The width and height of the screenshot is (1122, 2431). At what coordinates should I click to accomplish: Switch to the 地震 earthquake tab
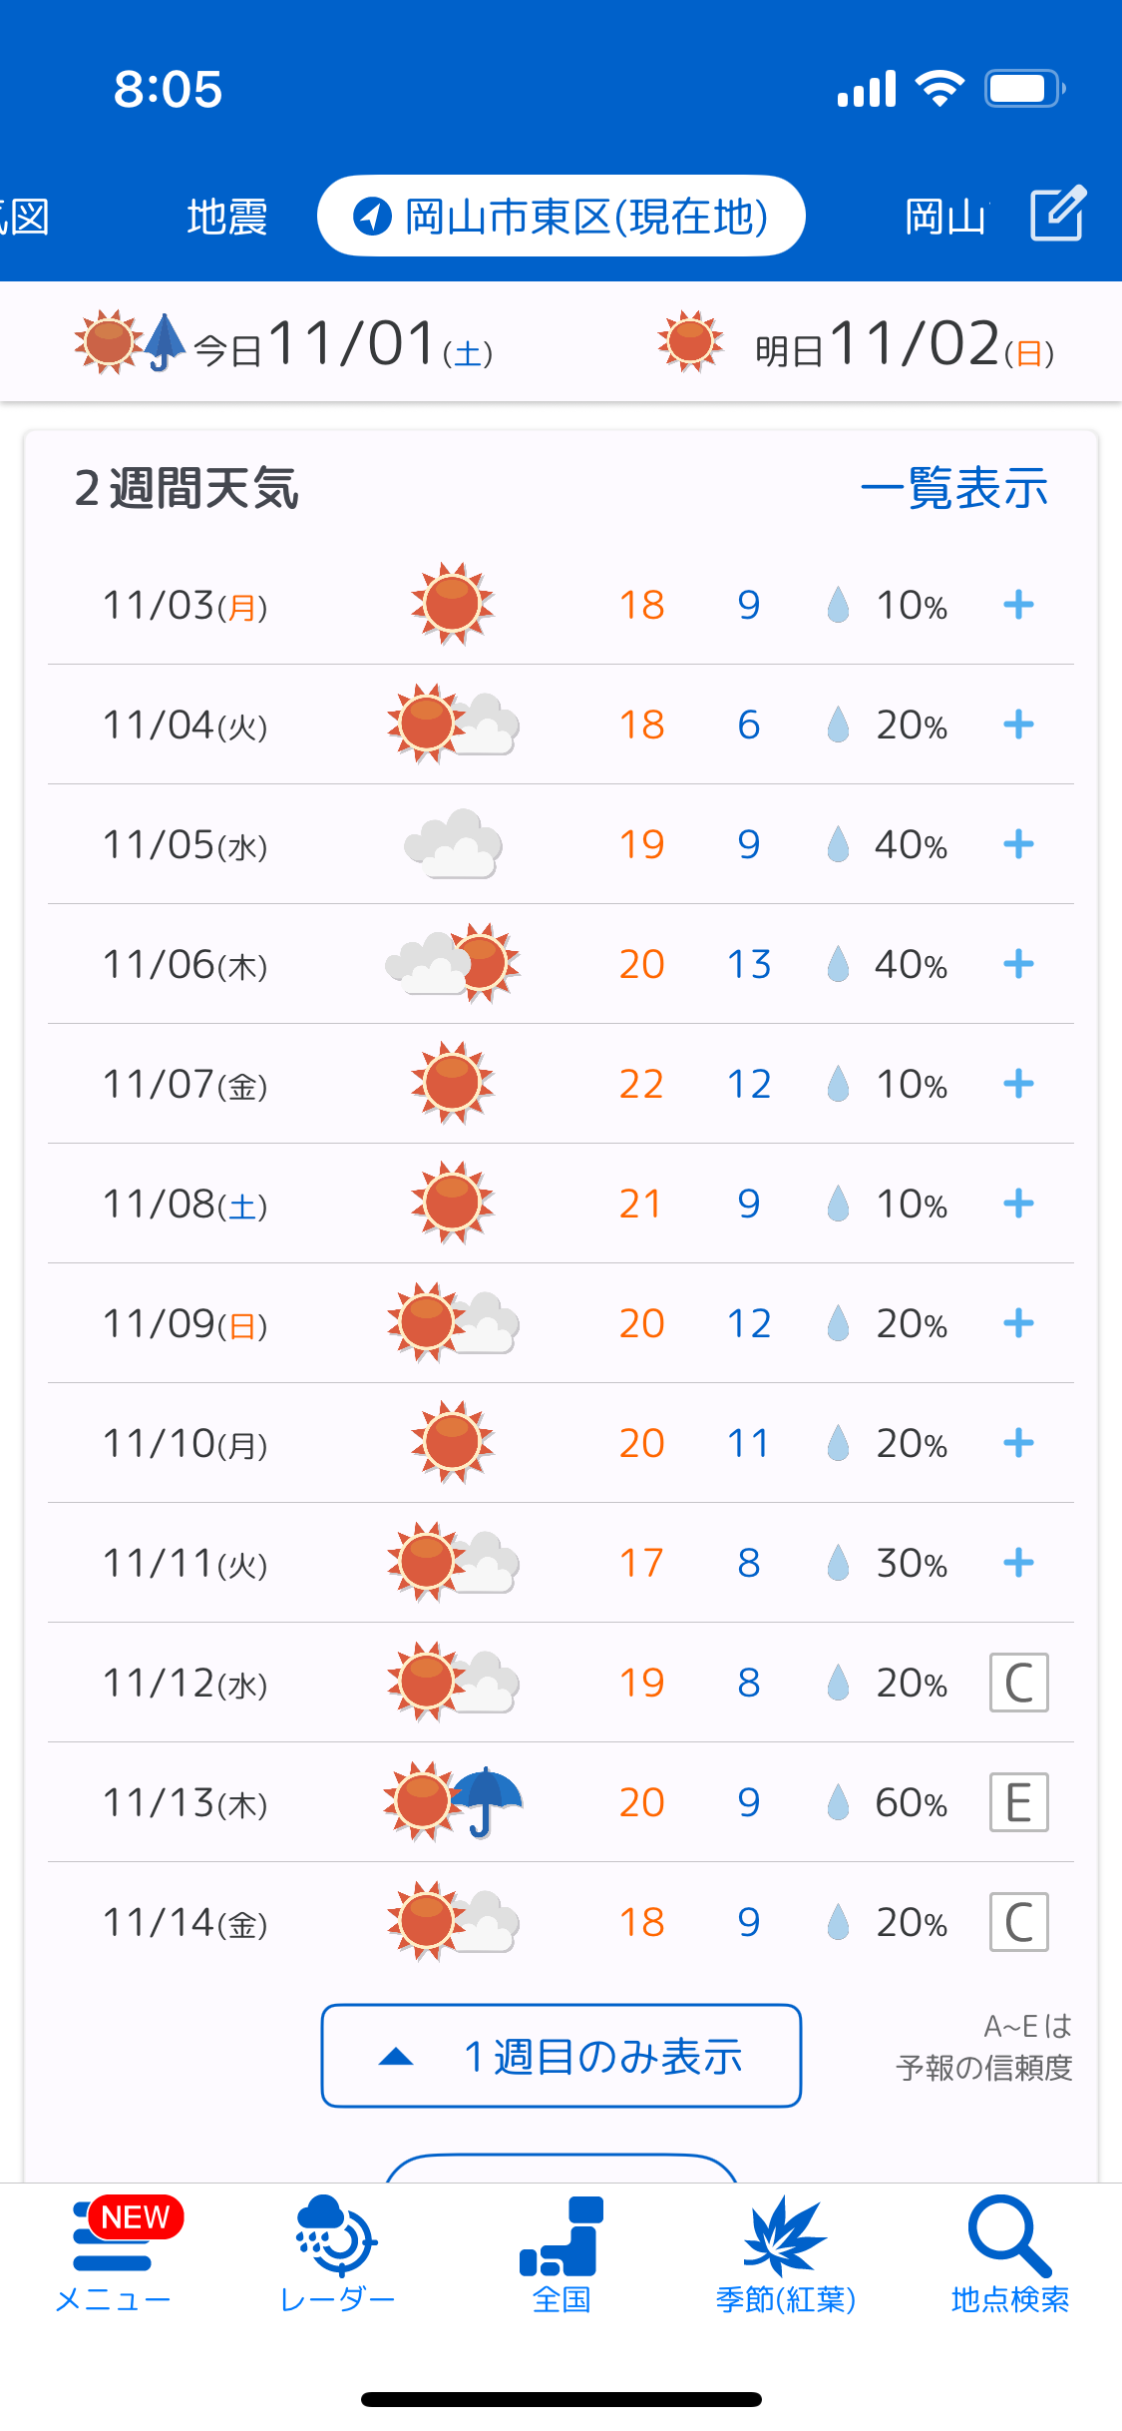click(x=227, y=217)
